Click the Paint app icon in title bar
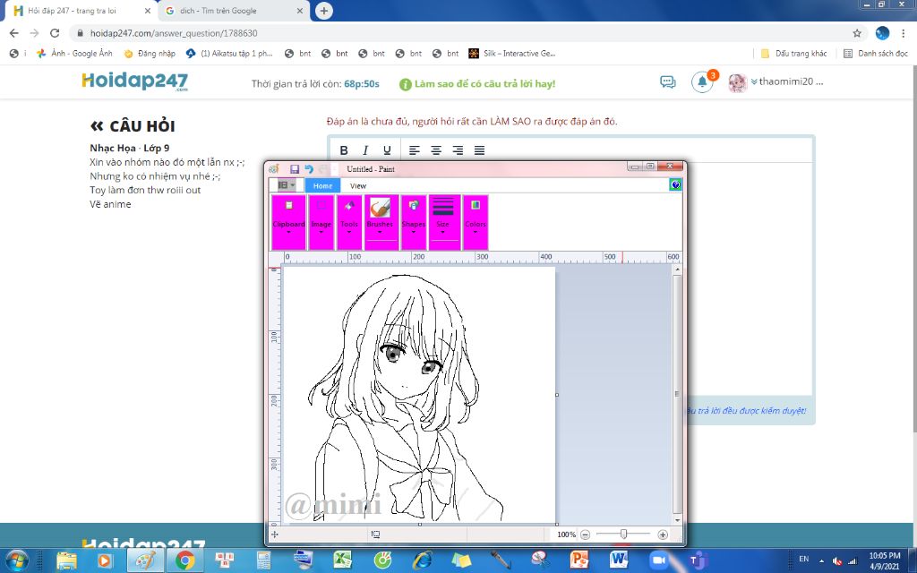This screenshot has height=573, width=917. coord(273,169)
